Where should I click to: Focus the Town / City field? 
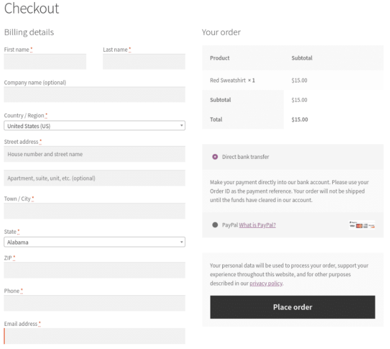[94, 211]
